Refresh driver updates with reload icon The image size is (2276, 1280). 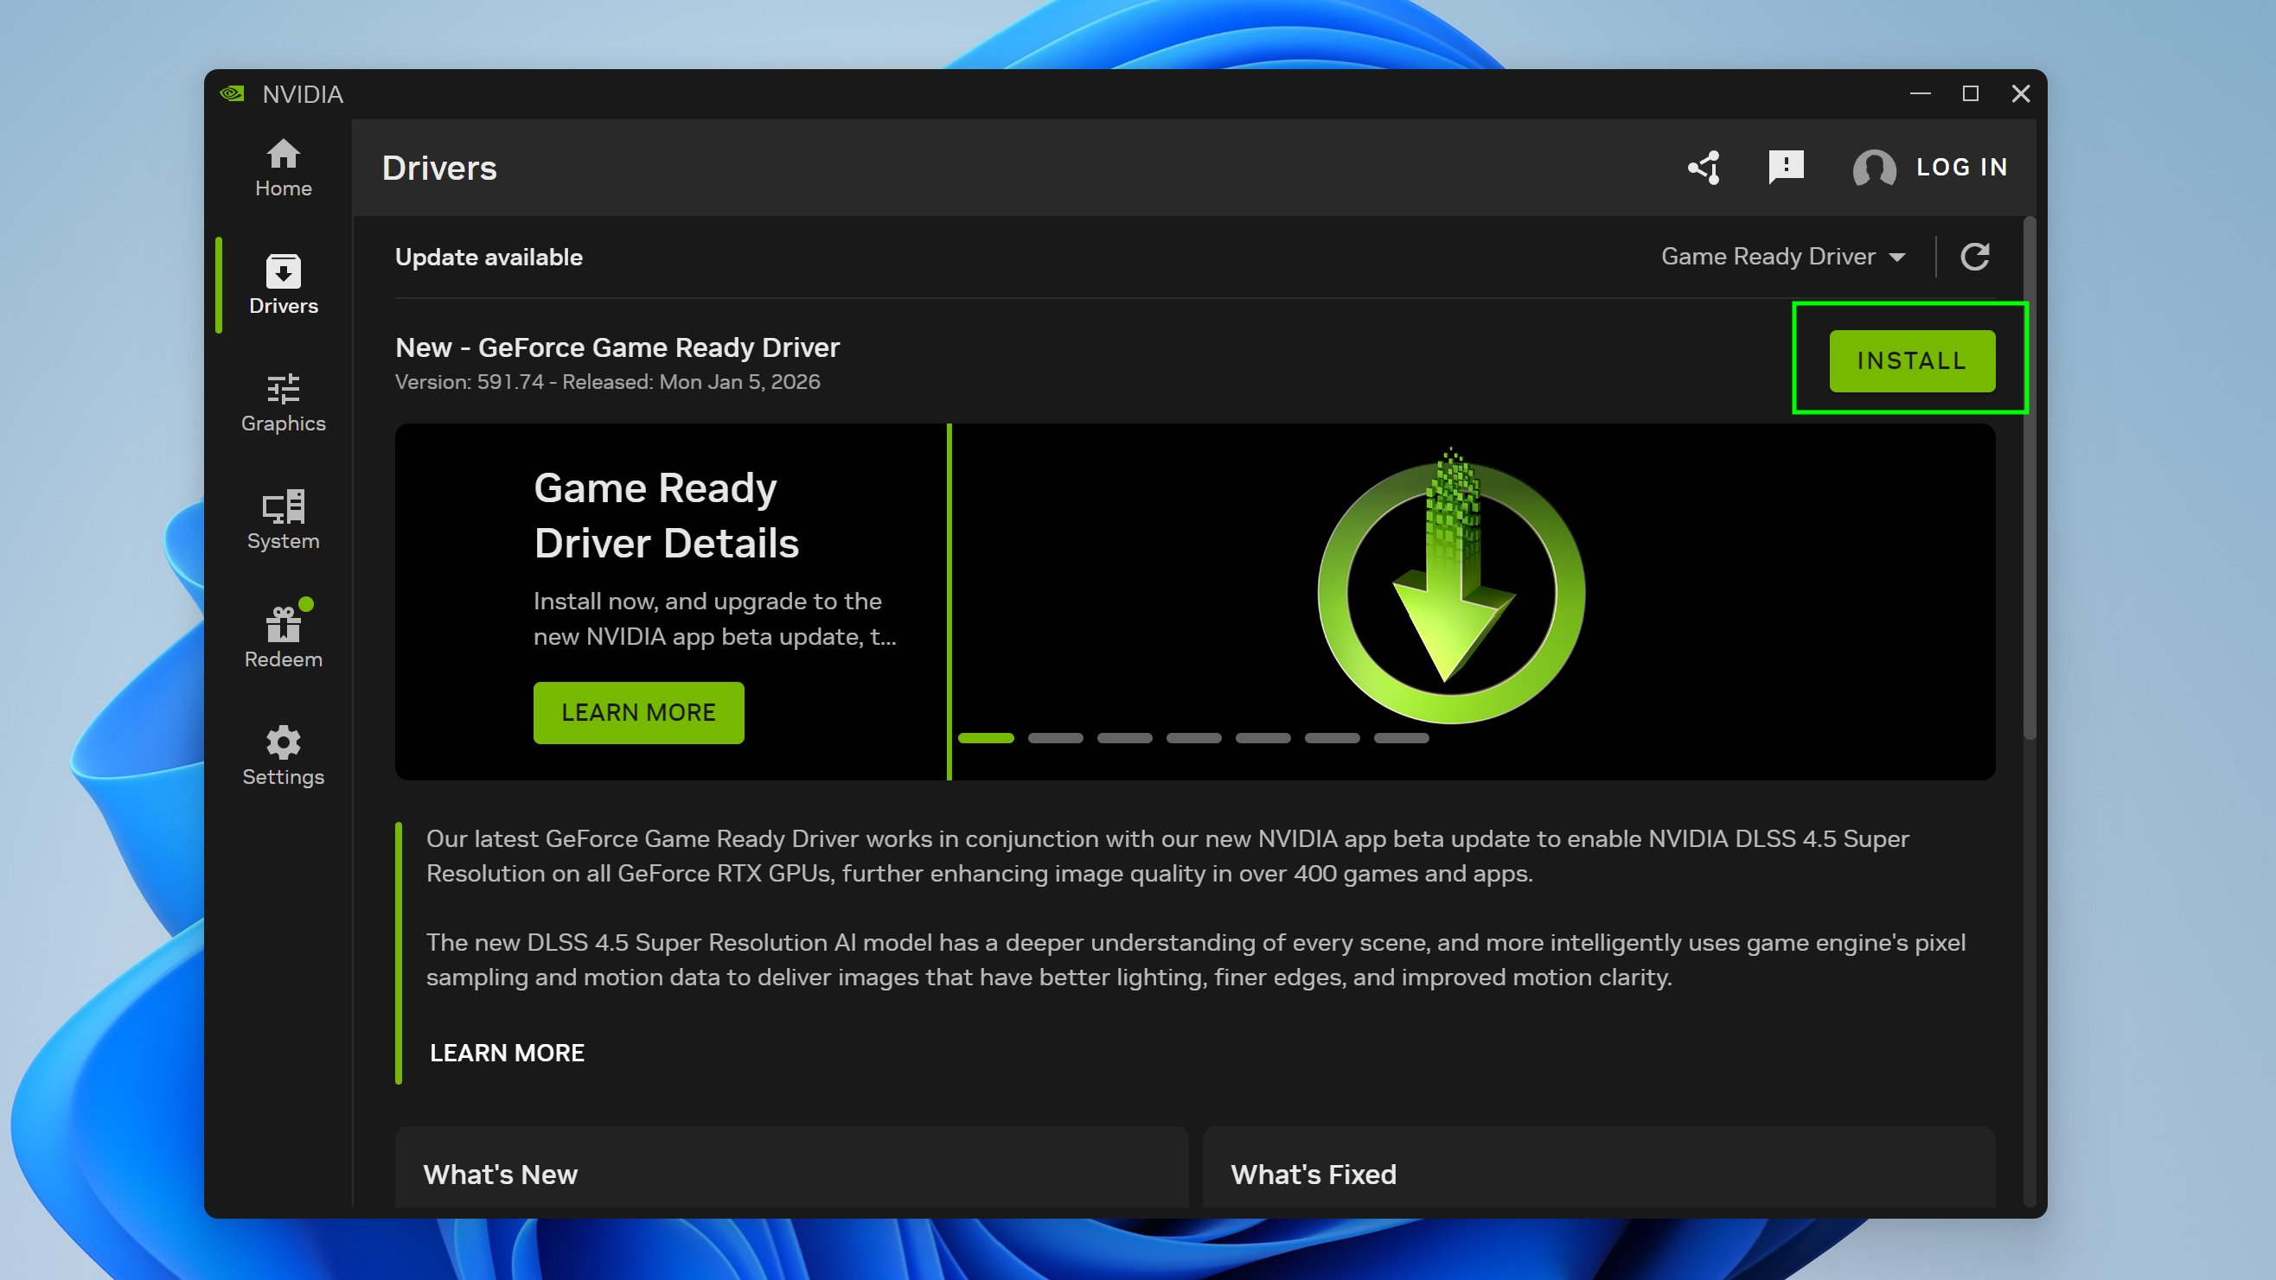click(1975, 257)
